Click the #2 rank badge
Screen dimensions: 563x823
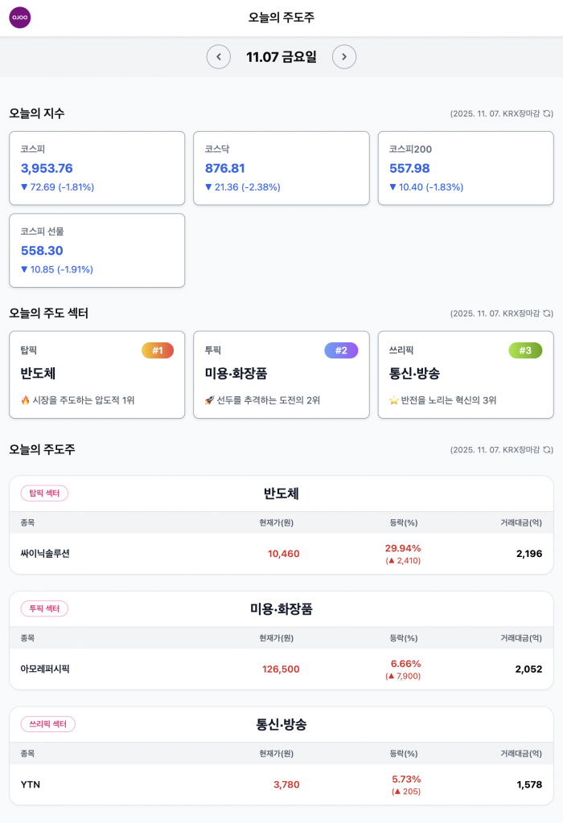(x=341, y=350)
